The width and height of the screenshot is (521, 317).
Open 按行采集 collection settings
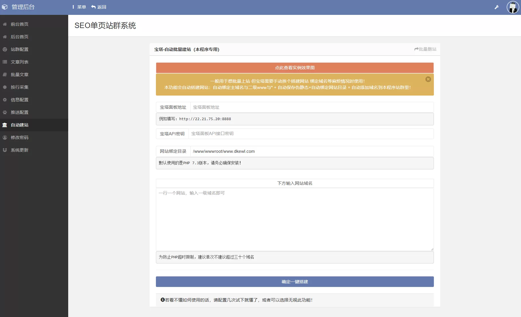click(19, 87)
